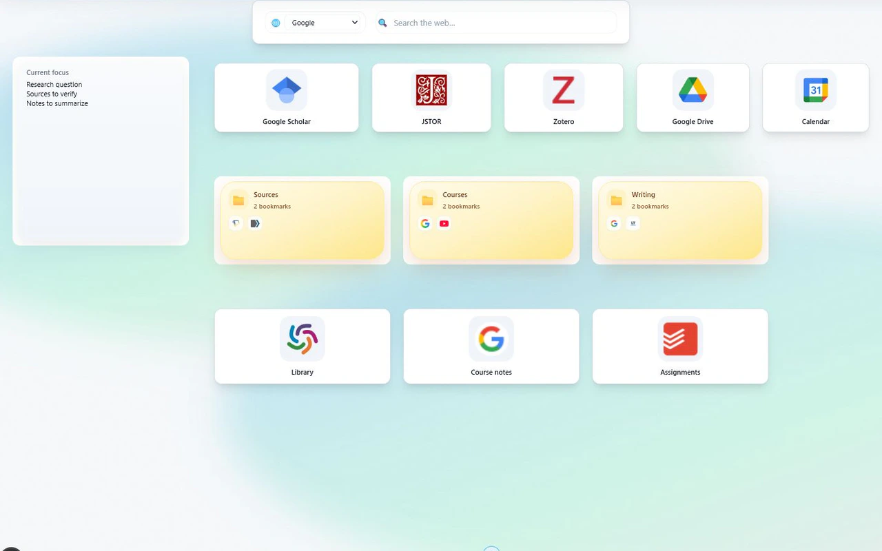The image size is (882, 551).
Task: Expand the Google search engine dropdown
Action: pyautogui.click(x=324, y=23)
